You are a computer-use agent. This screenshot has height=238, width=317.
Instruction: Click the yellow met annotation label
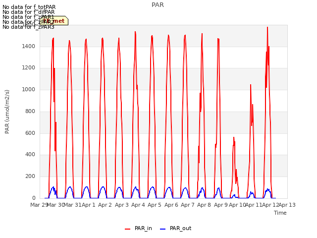tap(54, 21)
